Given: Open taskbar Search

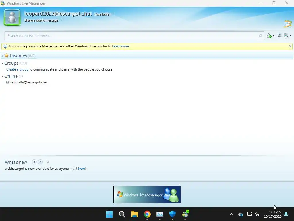Looking at the screenshot, I should tap(122, 214).
